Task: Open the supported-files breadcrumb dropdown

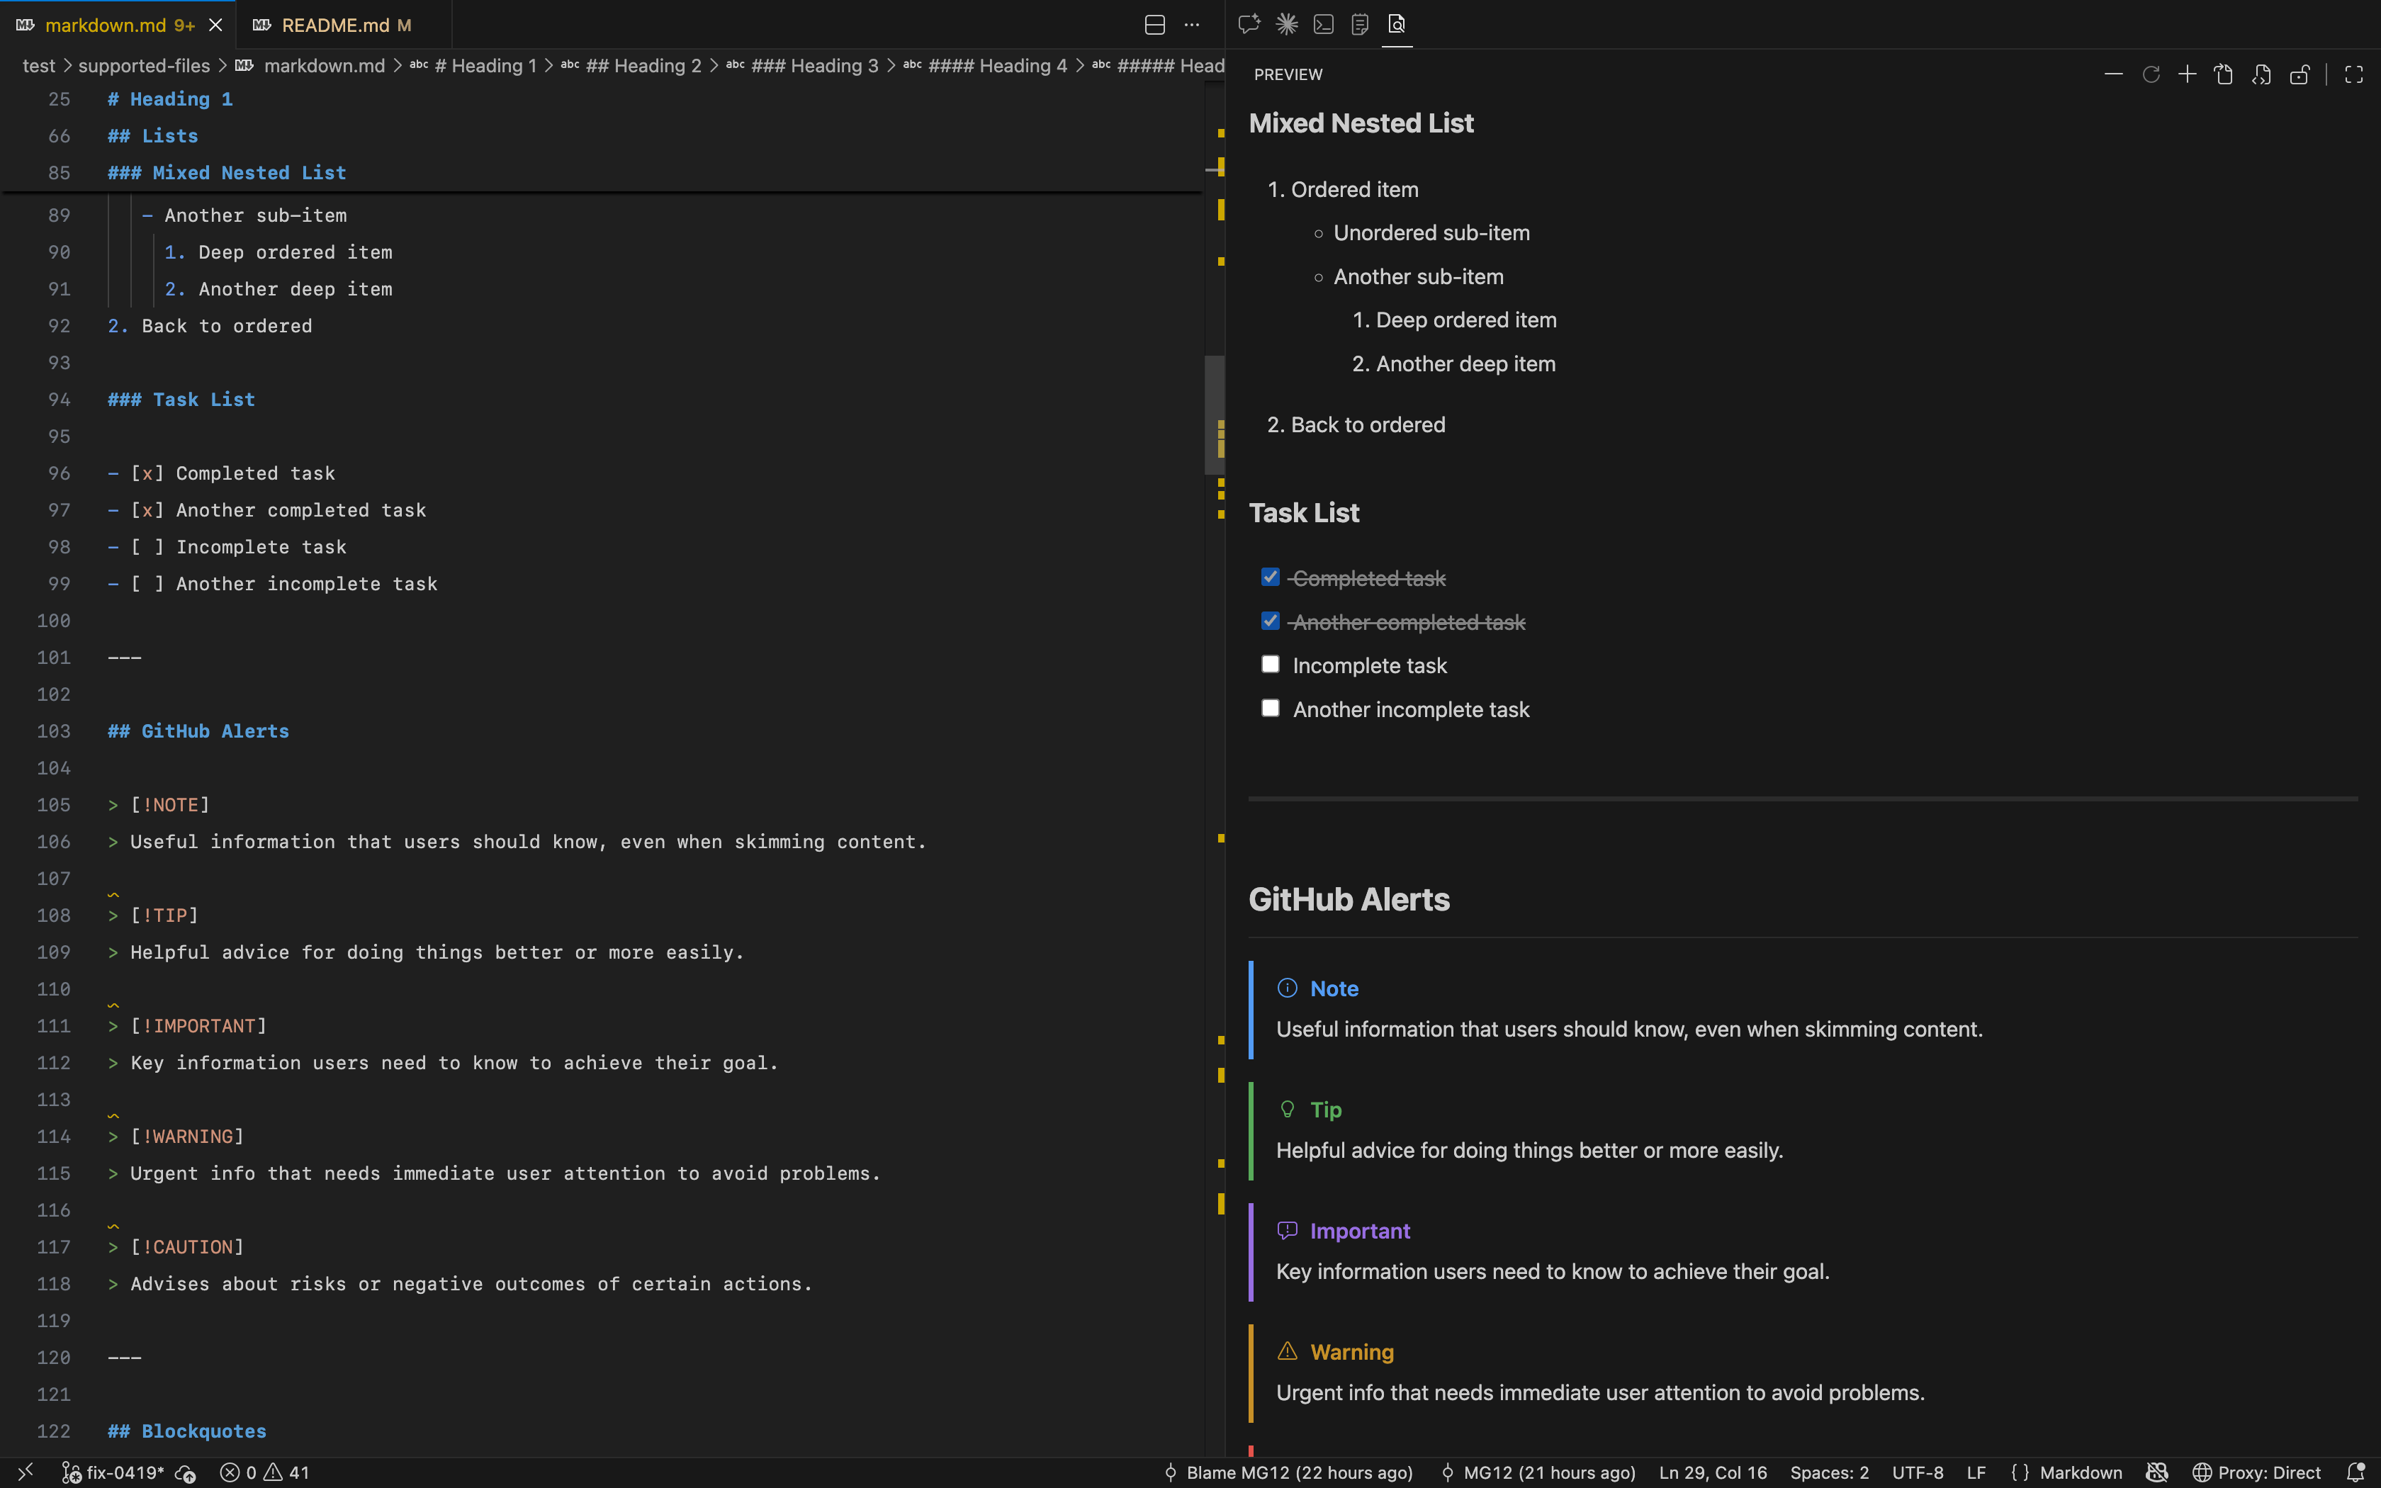Action: (144, 66)
